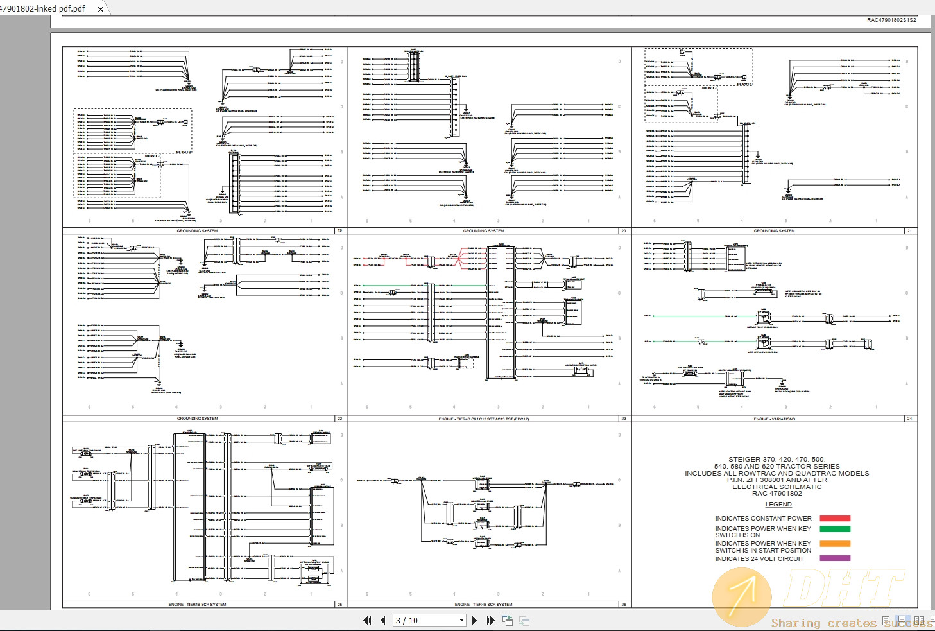
Task: Open the page number dropdown arrow
Action: [x=461, y=620]
